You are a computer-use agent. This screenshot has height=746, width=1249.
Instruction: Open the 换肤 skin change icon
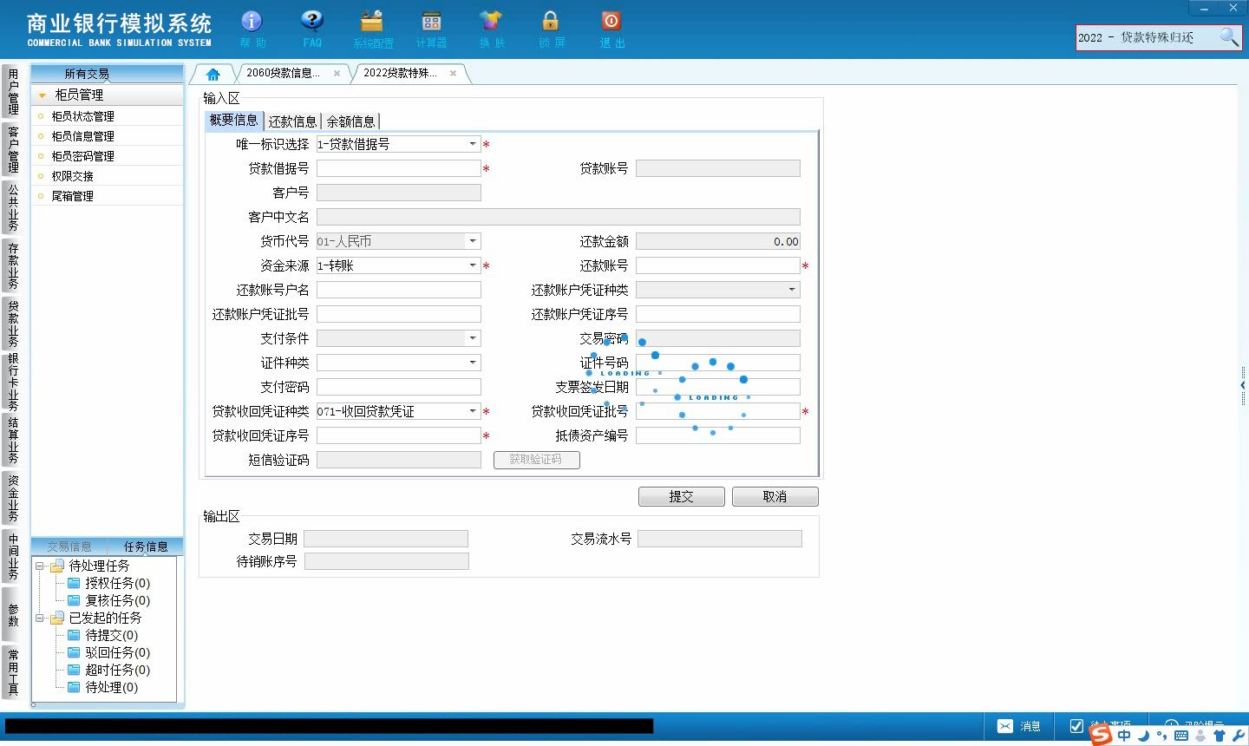(491, 22)
